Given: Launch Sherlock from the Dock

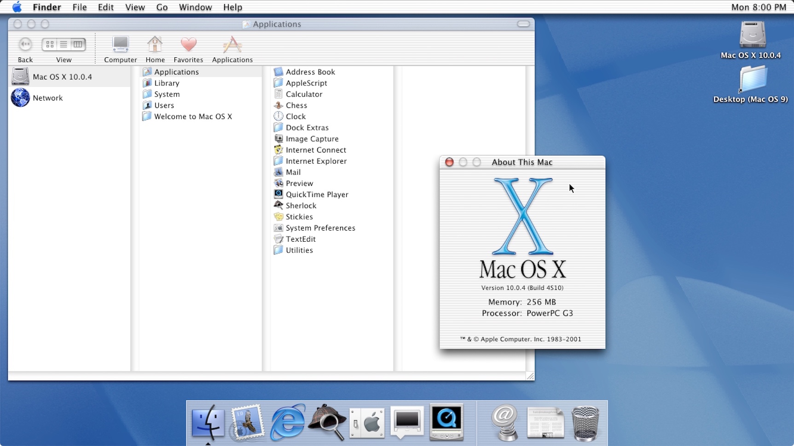Looking at the screenshot, I should click(x=327, y=423).
